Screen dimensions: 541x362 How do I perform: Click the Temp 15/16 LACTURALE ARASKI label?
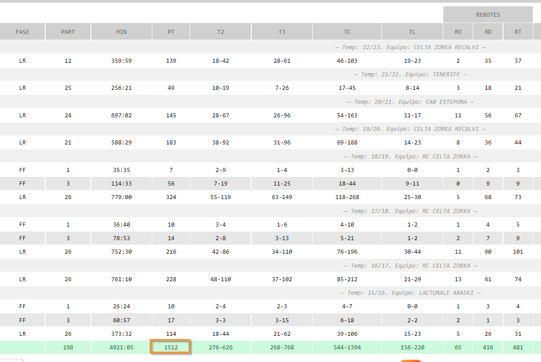(410, 293)
